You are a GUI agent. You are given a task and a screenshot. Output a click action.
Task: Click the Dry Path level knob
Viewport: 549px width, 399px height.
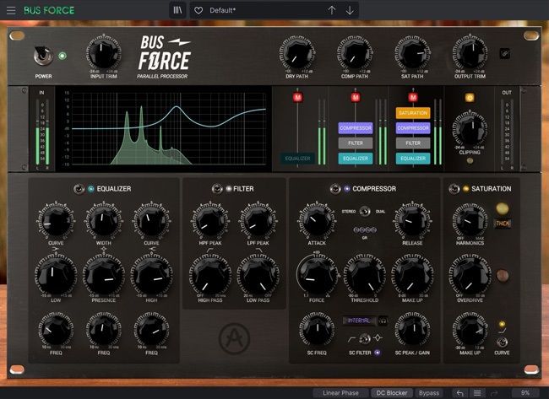tap(296, 53)
